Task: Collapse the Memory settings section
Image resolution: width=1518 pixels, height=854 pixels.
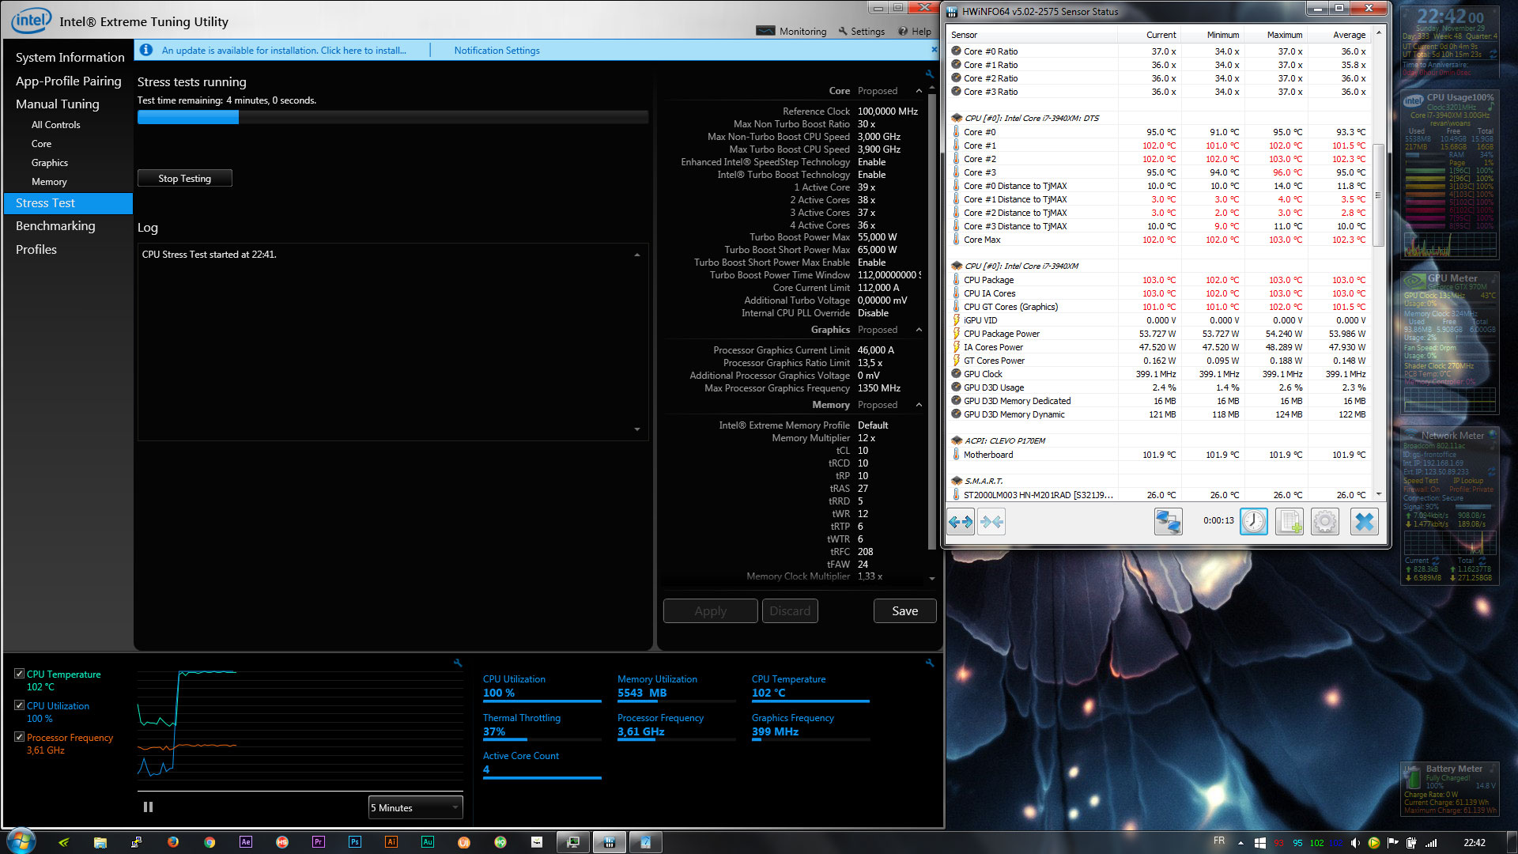Action: click(919, 405)
